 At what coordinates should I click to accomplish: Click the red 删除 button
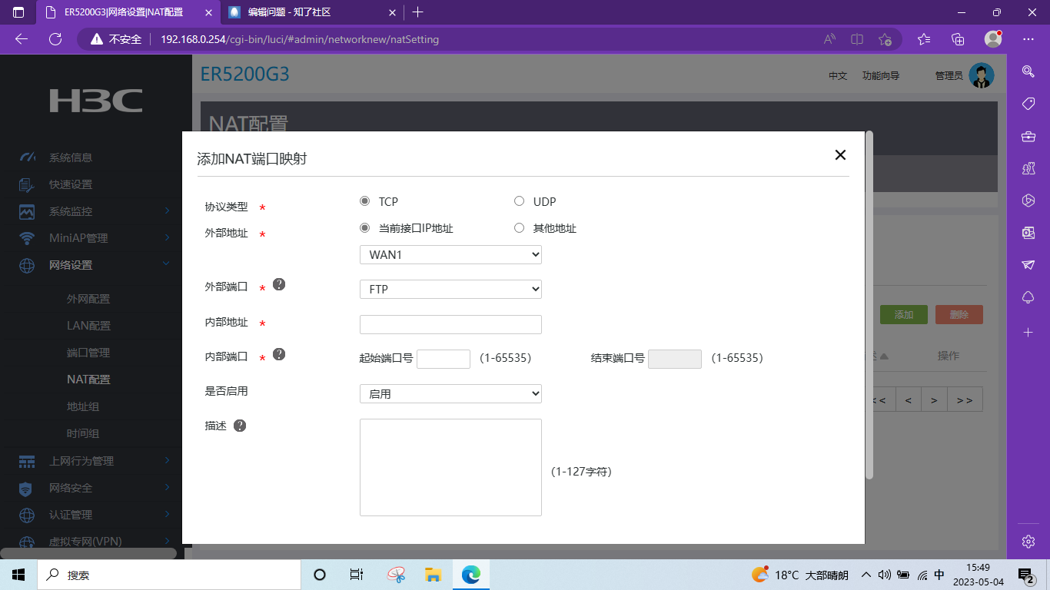coord(959,314)
